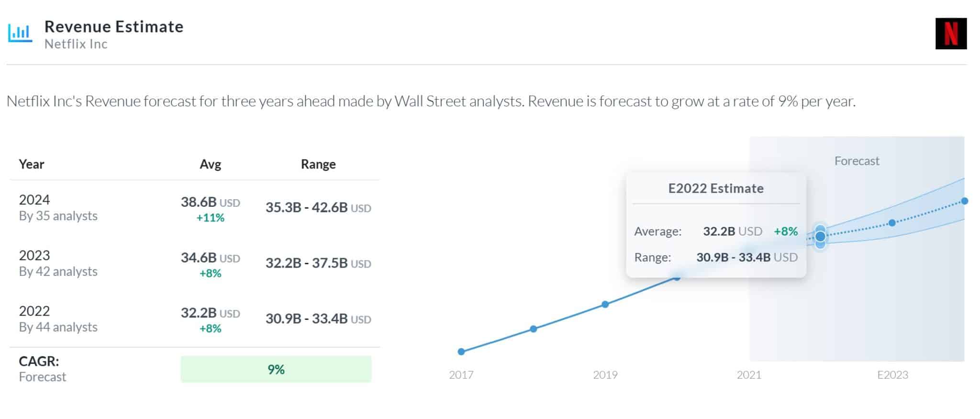Screen dimensions: 980x419
Task: Click the E2024 forecast point at chart edge
Action: 964,201
